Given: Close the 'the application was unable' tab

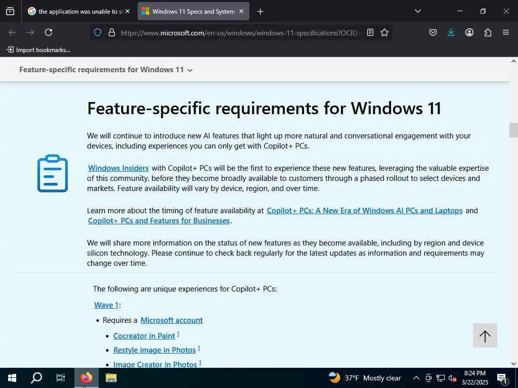Looking at the screenshot, I should [x=127, y=11].
